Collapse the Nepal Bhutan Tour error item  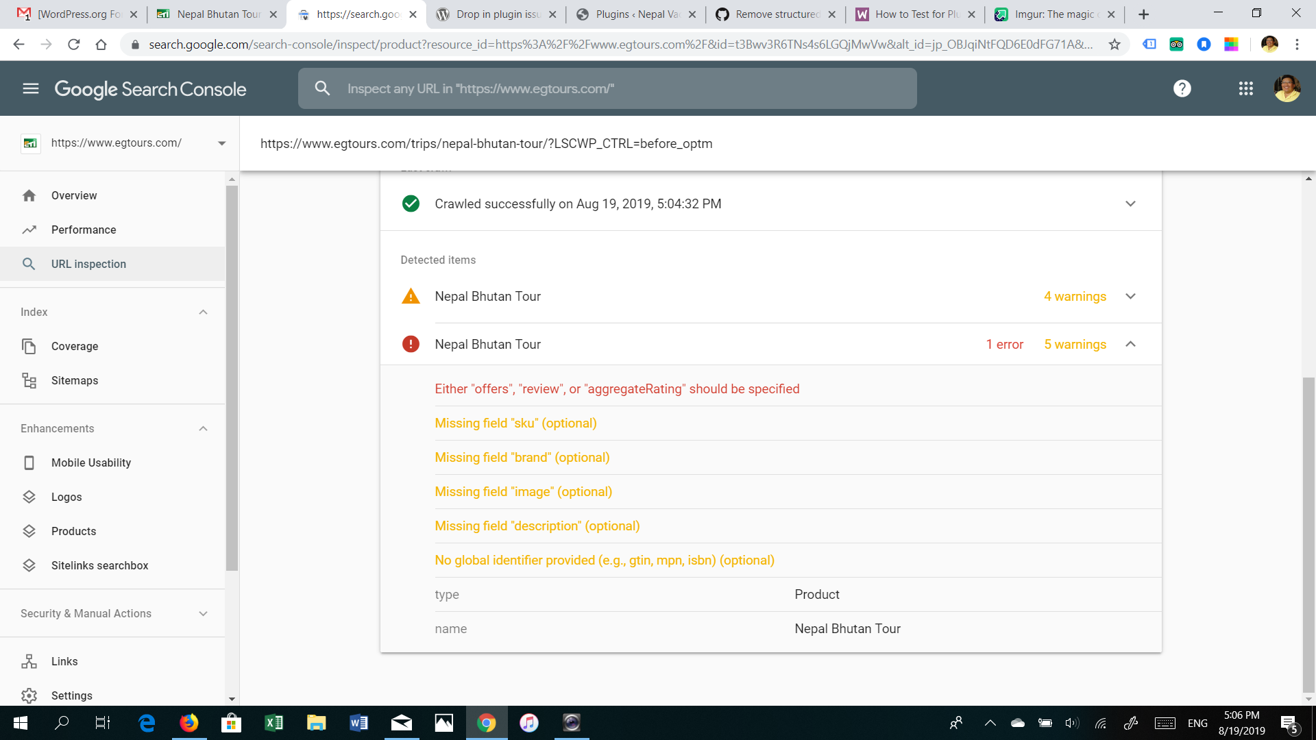point(1130,344)
